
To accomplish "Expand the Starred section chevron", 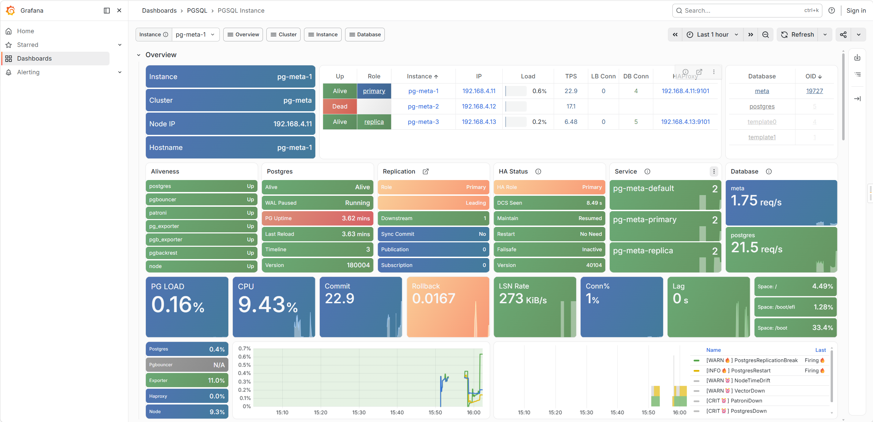I will 120,45.
